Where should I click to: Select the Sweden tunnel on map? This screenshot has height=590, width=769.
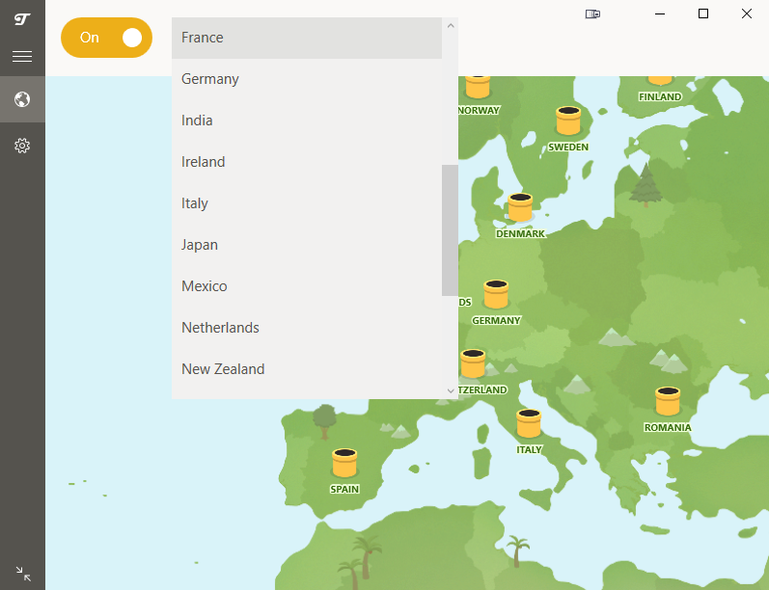coord(568,121)
